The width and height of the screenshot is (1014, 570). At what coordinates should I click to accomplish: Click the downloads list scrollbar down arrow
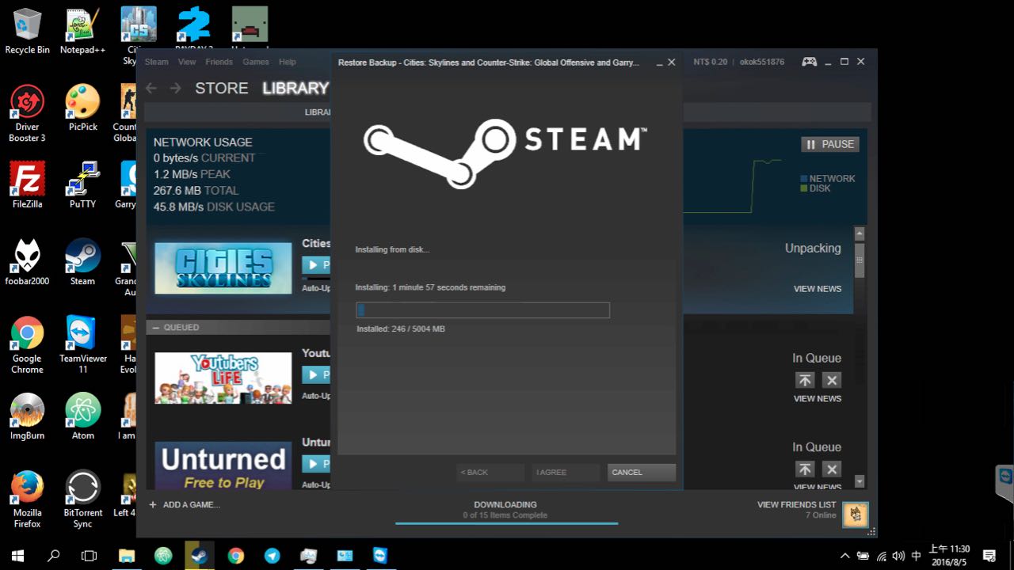[x=860, y=481]
